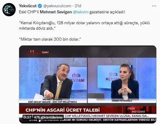The width and height of the screenshot is (160, 124).
Task: Click the Fikir Meydanı logo in red banner
Action: click(136, 110)
